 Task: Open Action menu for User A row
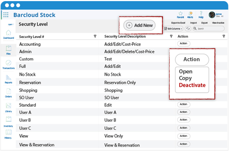184,112
